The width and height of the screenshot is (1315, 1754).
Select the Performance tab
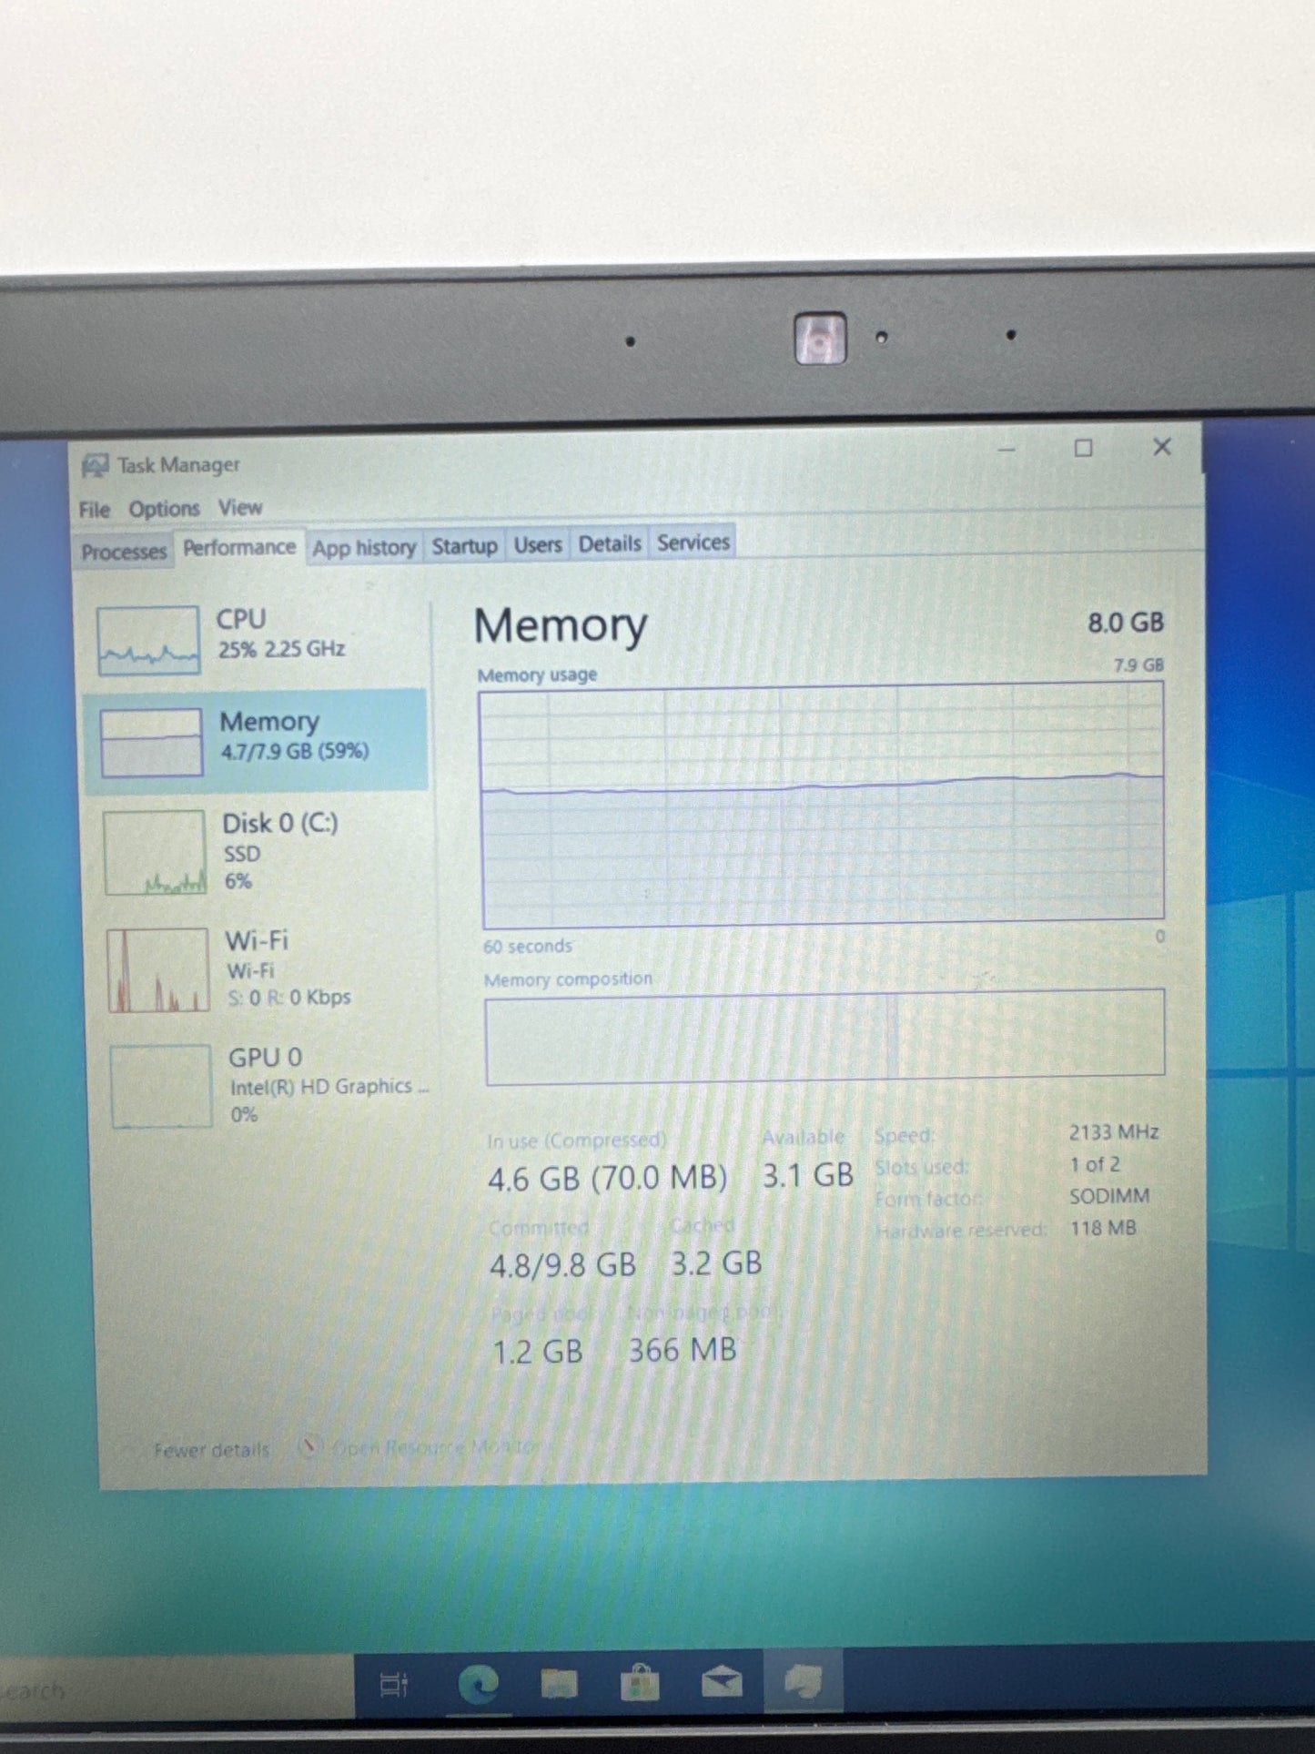pos(239,547)
